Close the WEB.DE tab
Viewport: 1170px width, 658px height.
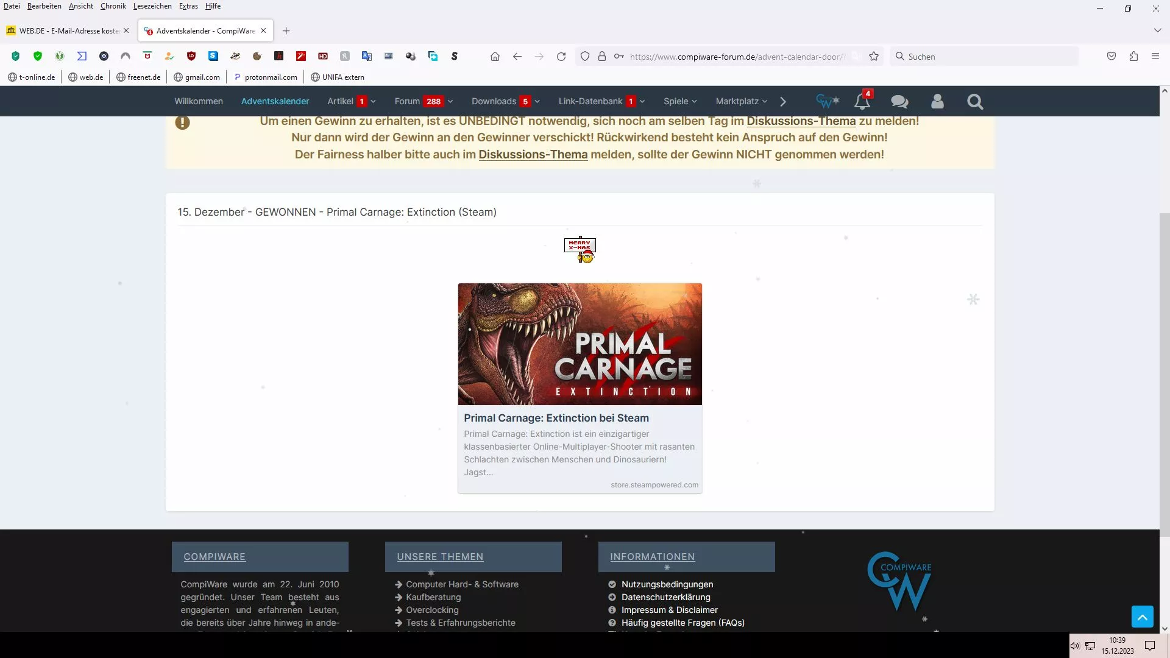[126, 30]
